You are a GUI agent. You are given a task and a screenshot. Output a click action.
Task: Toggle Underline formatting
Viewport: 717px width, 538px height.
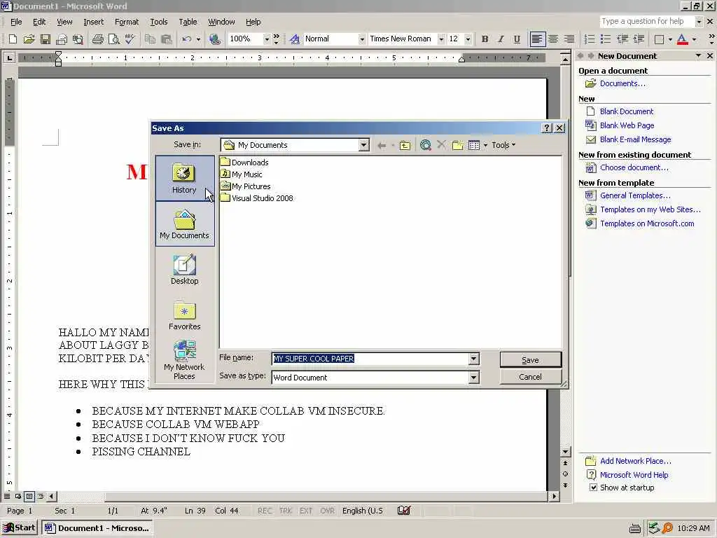(517, 39)
